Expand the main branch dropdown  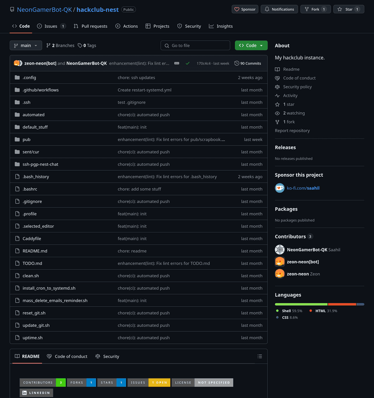[26, 46]
